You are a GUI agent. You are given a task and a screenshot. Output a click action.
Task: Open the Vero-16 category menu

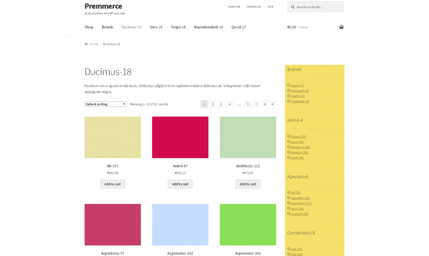[156, 27]
